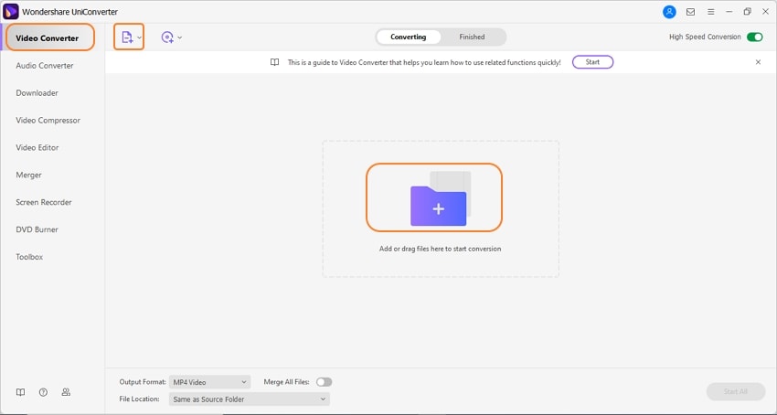777x415 pixels.
Task: Click the Load DVD disc icon
Action: coord(167,37)
